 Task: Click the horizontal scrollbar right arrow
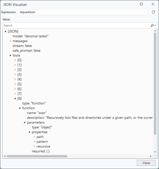[x=151, y=156]
